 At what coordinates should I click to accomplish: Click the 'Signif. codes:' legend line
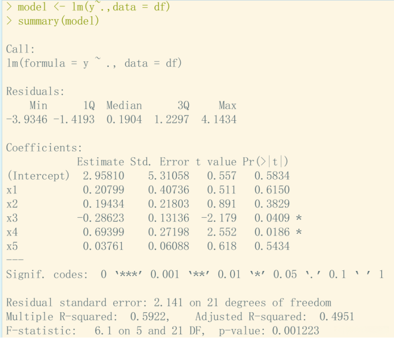click(x=195, y=274)
